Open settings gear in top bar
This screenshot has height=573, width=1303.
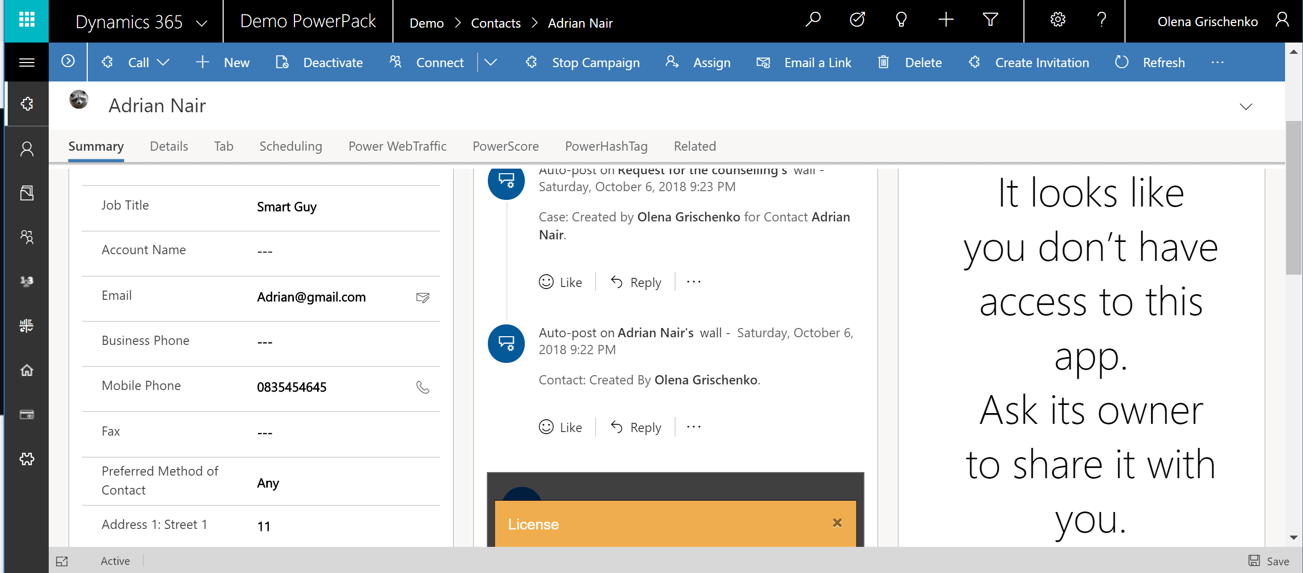click(x=1057, y=21)
